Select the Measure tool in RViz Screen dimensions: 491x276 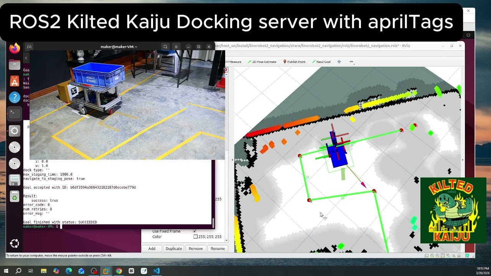[233, 62]
